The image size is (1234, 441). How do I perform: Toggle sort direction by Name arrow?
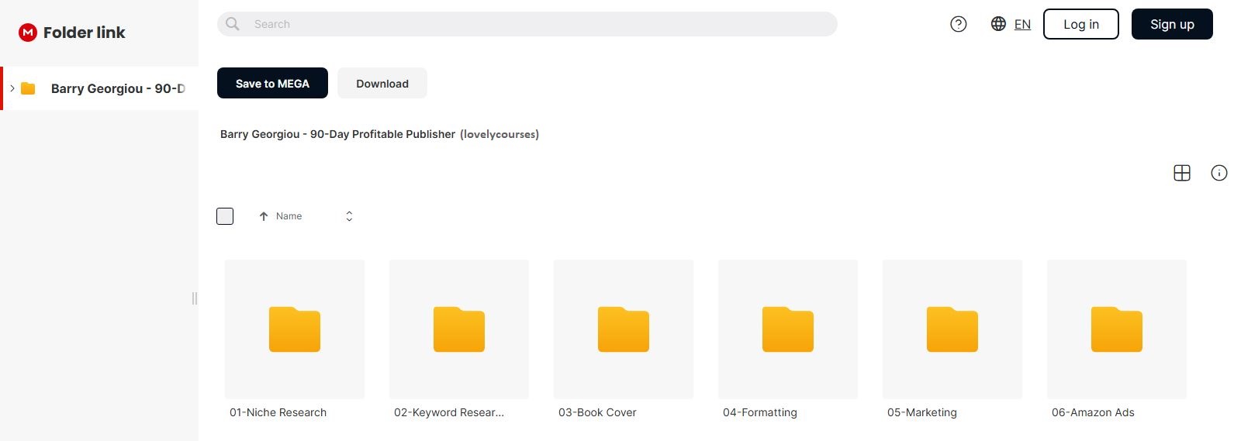pyautogui.click(x=264, y=216)
